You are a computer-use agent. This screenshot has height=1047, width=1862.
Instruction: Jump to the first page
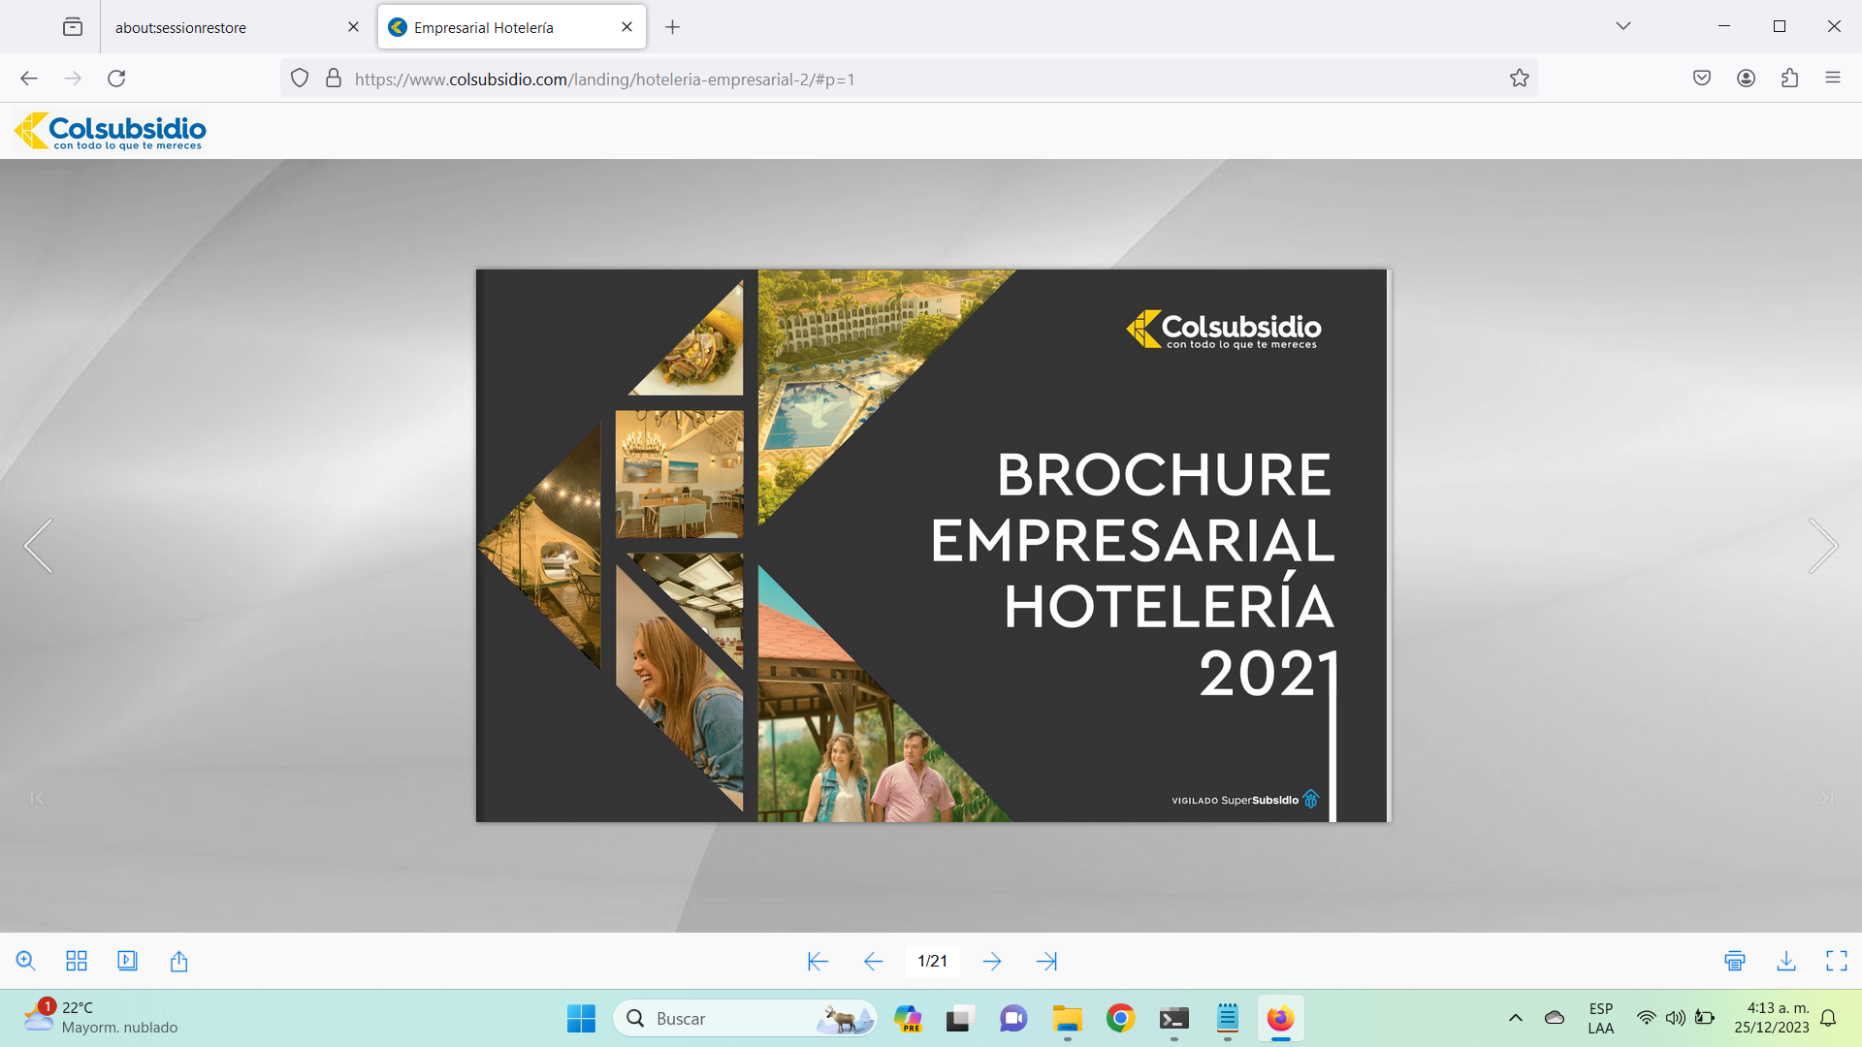pyautogui.click(x=818, y=961)
